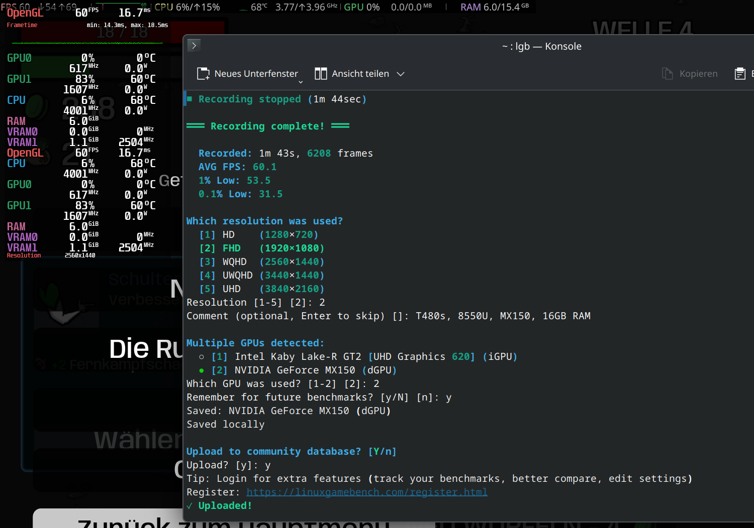Click the 'AVG FPS: 60.1' line
The image size is (754, 528).
pos(237,167)
